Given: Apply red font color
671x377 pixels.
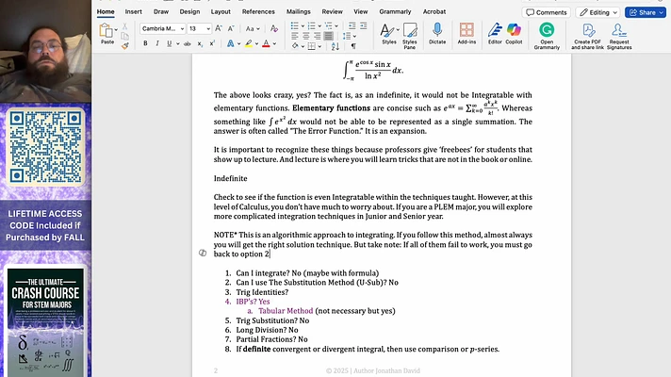Looking at the screenshot, I should [x=266, y=43].
